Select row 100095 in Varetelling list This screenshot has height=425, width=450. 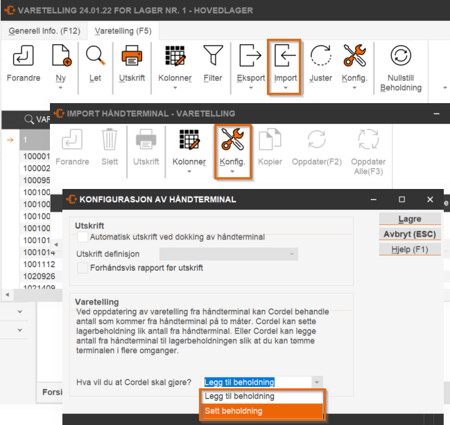(36, 181)
